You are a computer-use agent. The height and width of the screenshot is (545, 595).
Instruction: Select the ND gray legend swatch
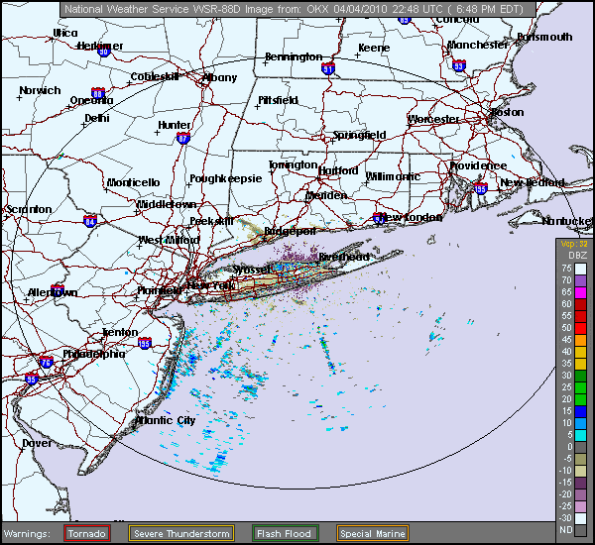pos(580,530)
